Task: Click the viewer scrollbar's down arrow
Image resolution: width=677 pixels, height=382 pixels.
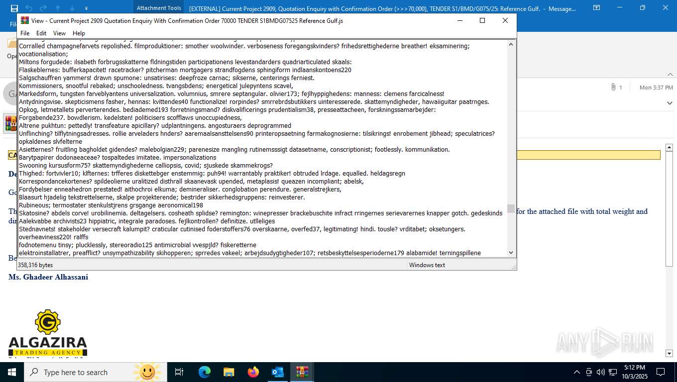Action: tap(511, 253)
